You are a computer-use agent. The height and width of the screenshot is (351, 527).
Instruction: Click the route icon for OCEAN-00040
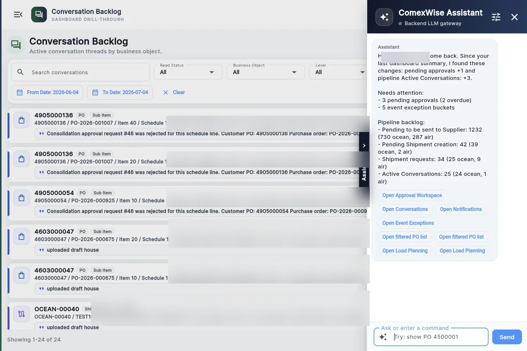tap(21, 314)
